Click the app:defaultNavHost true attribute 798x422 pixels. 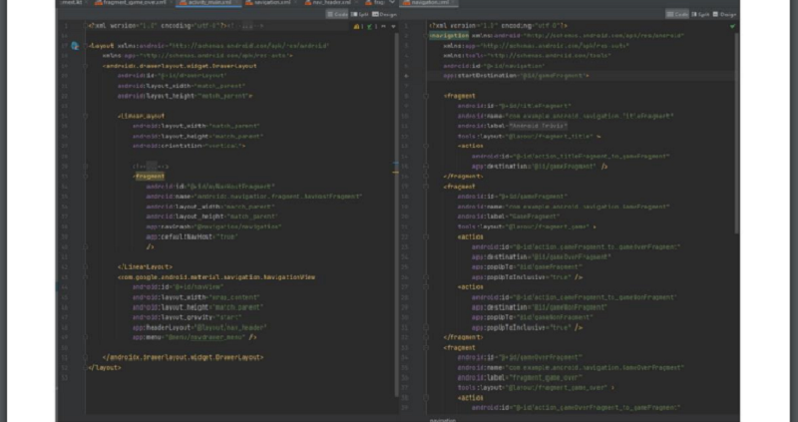193,236
